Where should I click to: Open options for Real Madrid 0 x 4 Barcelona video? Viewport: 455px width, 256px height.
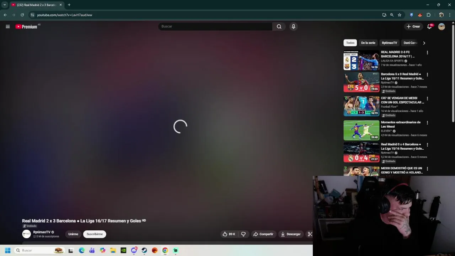(x=427, y=145)
